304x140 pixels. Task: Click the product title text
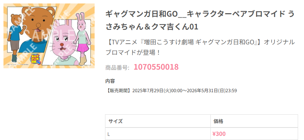click(200, 20)
